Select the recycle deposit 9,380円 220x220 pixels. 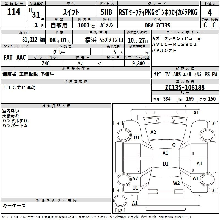(141, 64)
